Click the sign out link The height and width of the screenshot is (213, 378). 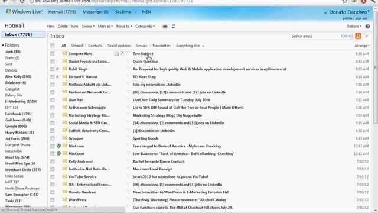361,18
